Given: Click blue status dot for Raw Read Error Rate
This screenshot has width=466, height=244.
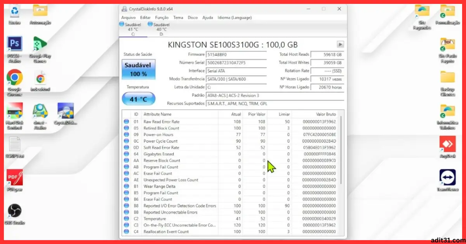Looking at the screenshot, I should click(126, 122).
